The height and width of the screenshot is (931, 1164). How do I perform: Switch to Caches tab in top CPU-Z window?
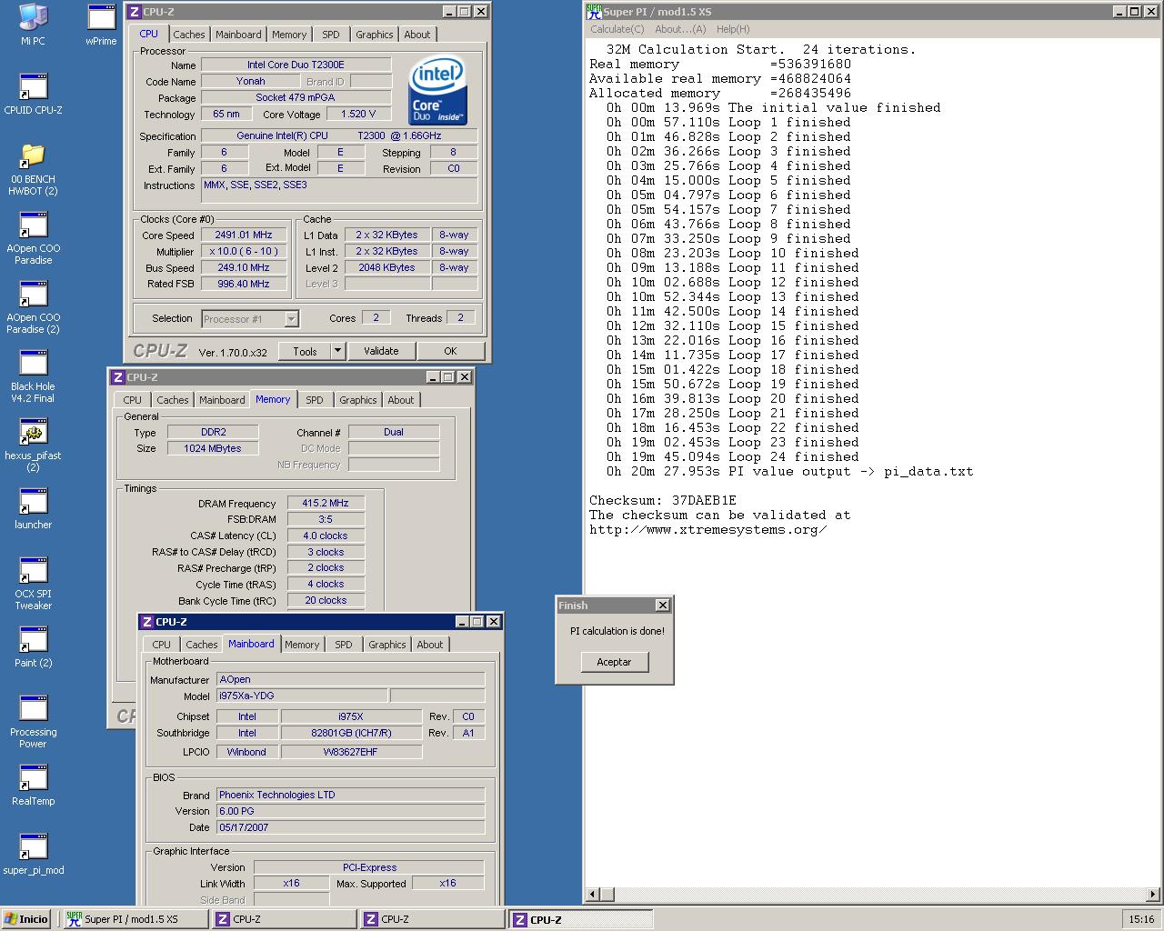point(189,35)
